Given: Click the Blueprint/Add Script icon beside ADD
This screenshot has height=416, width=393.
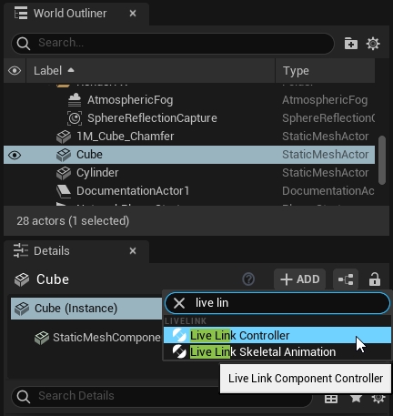Looking at the screenshot, I should point(346,279).
